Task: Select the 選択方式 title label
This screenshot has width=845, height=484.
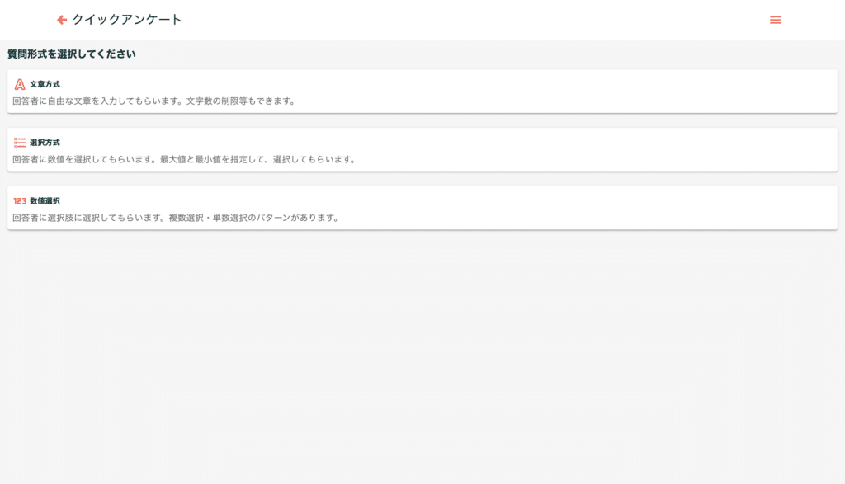Action: point(45,143)
